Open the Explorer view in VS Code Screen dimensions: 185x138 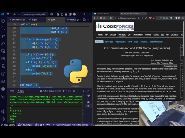(3, 21)
